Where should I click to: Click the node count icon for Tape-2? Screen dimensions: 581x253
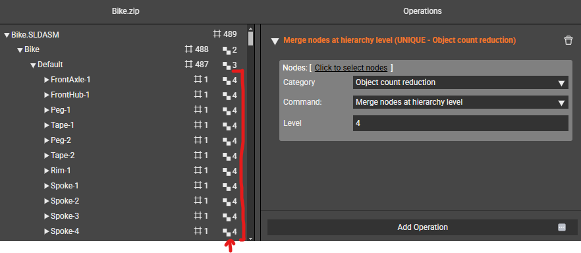(x=198, y=155)
